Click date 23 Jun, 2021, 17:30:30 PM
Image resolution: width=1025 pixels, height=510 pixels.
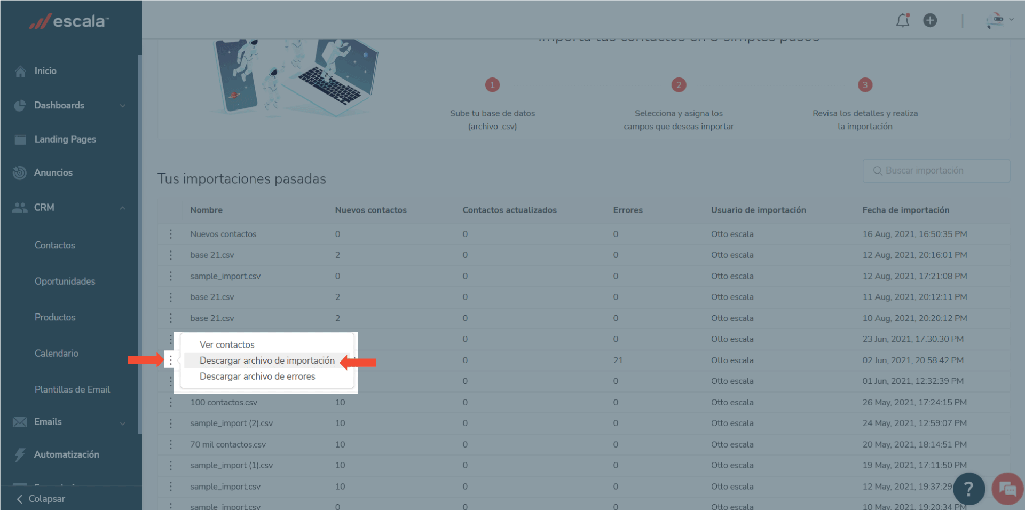pos(913,339)
